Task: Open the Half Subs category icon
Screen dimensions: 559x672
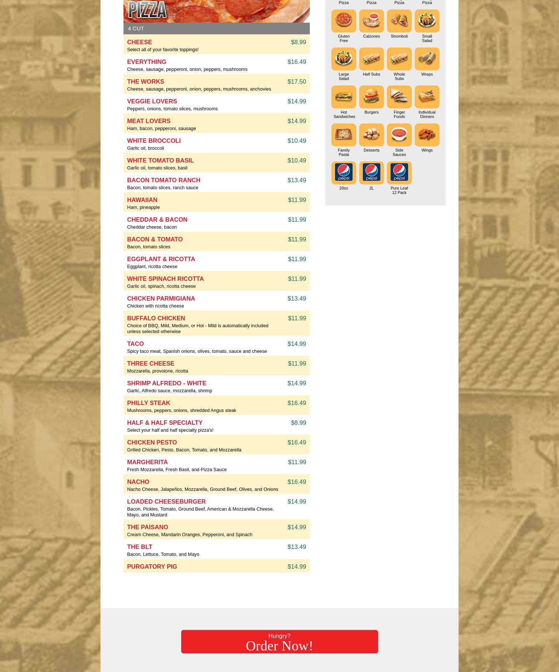Action: tap(371, 59)
